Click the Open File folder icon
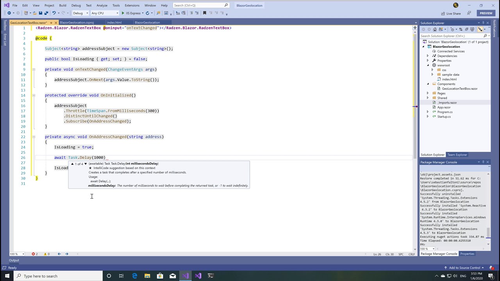This screenshot has width=500, height=281. [x=35, y=13]
